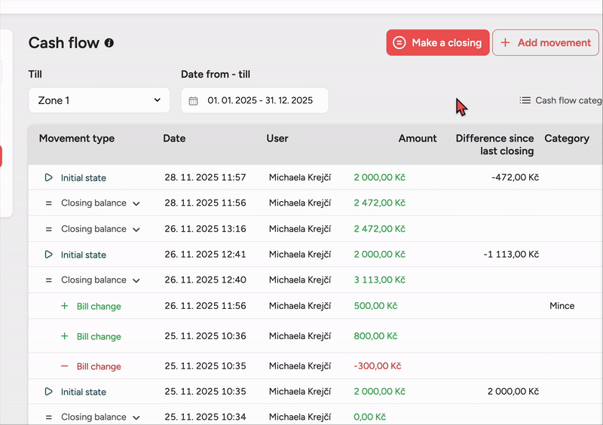Select the Date column header
603x425 pixels.
(174, 139)
